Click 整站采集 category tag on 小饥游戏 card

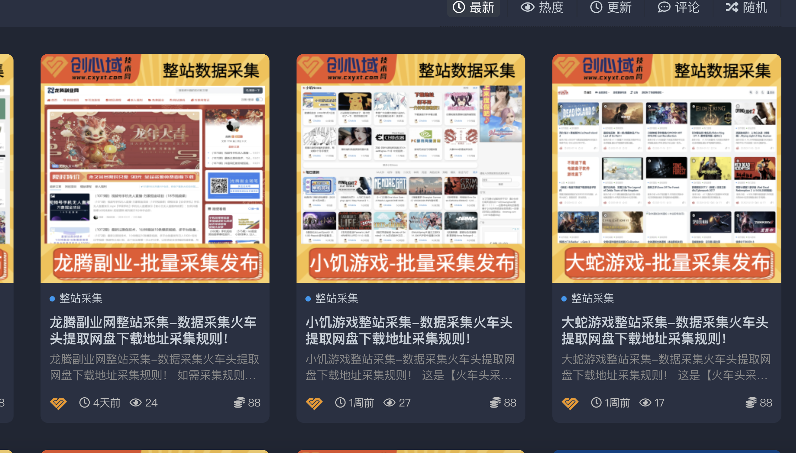coord(336,299)
